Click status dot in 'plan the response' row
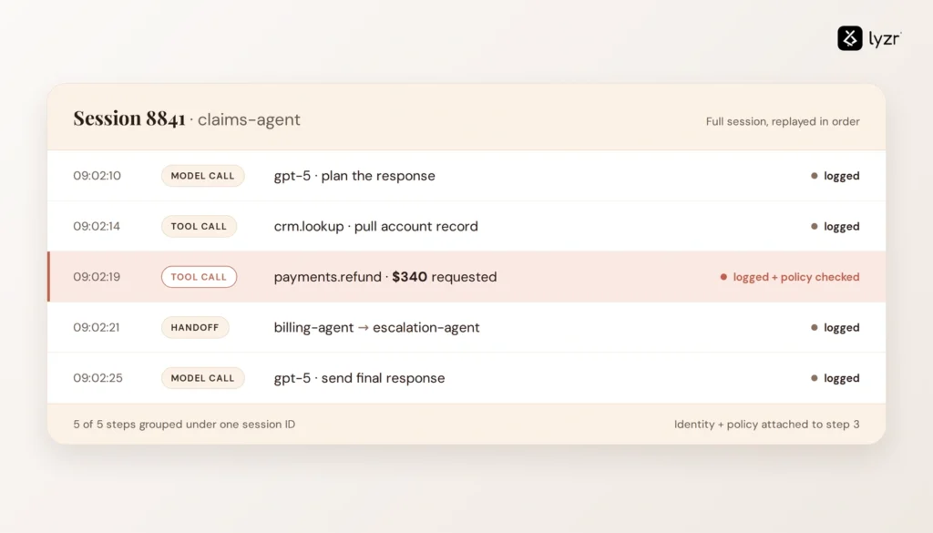 tap(814, 176)
